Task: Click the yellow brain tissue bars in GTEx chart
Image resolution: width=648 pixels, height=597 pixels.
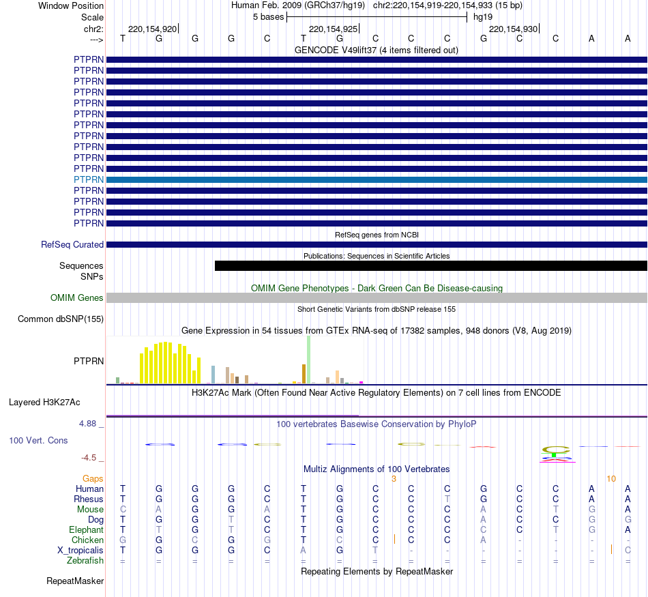Action: [x=171, y=363]
